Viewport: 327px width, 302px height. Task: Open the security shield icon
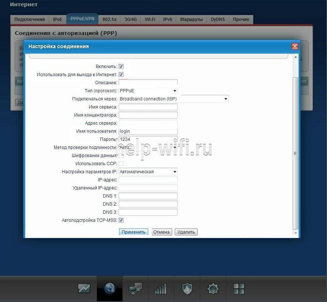[187, 289]
